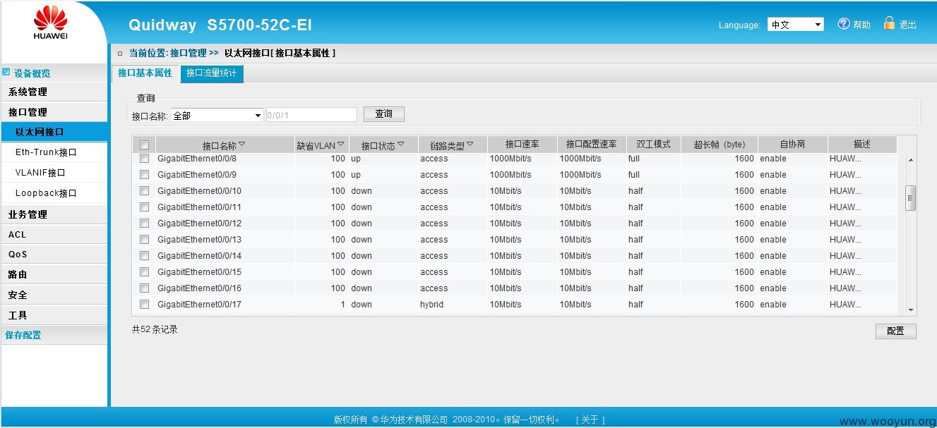Screen dimensions: 937x428
Task: Click the 关于 link in footer
Action: tap(590, 420)
